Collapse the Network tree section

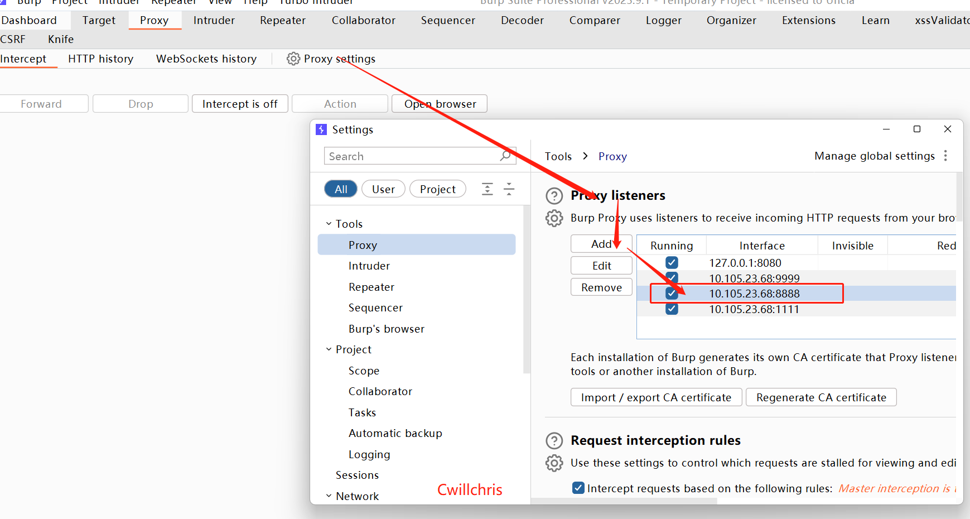329,496
